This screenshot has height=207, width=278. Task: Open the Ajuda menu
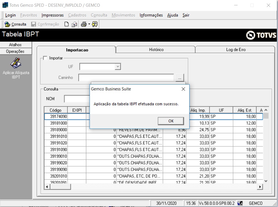[172, 15]
